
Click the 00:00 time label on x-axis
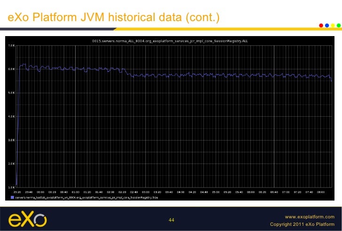(40, 192)
